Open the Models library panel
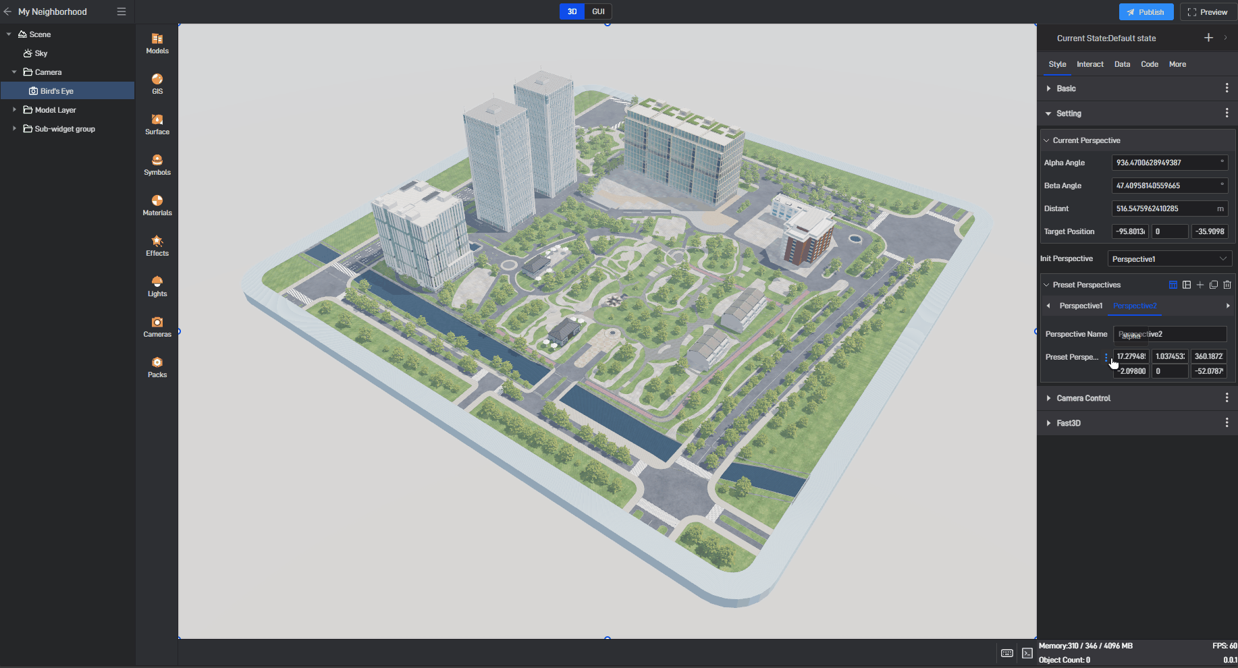 point(157,43)
